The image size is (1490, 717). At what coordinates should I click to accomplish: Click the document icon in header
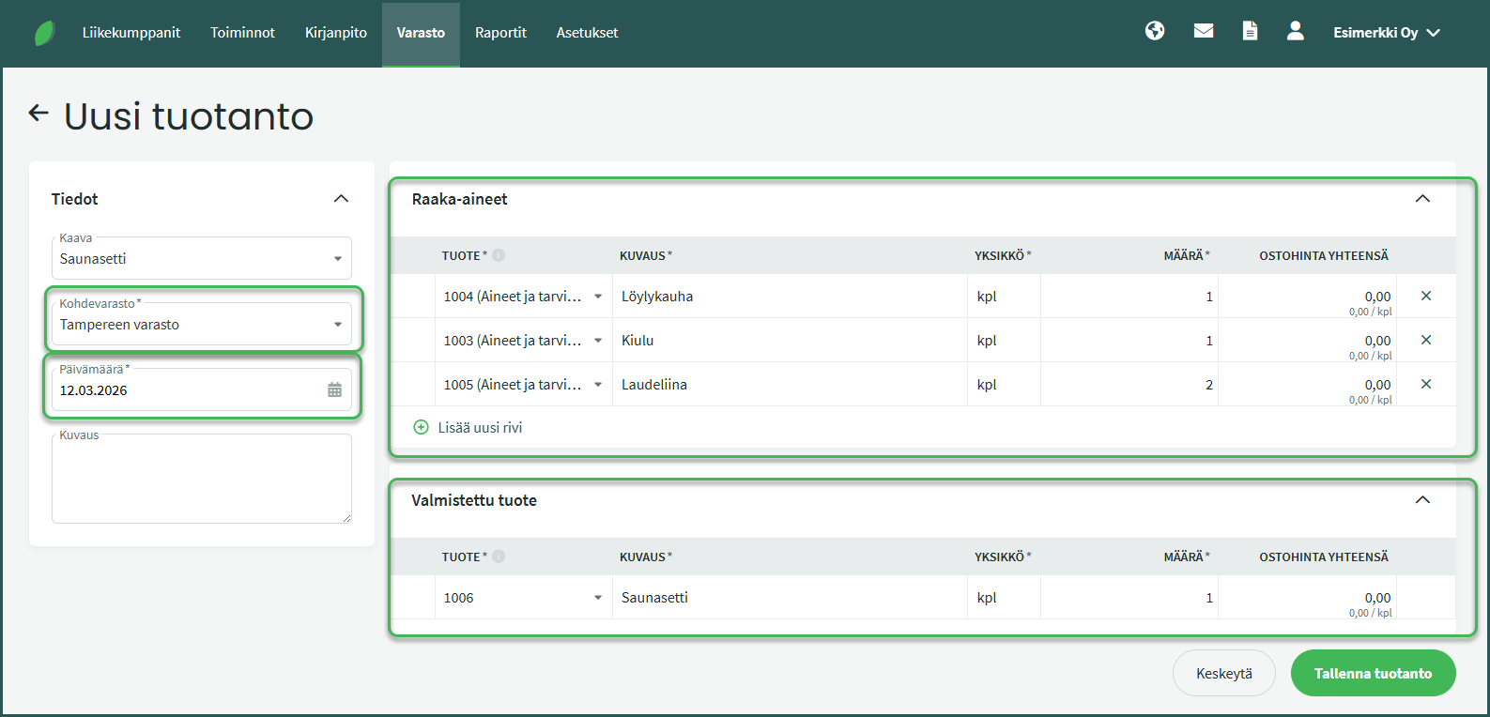[1250, 31]
